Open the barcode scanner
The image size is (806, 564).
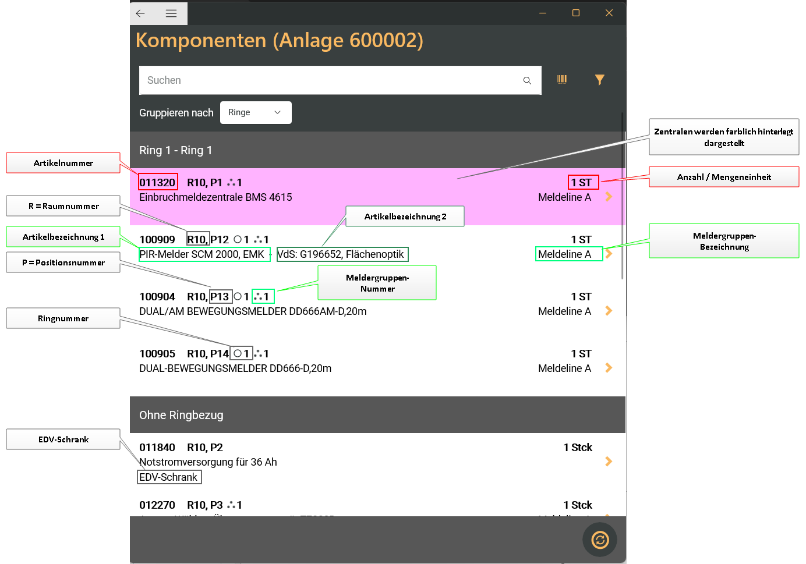(562, 80)
